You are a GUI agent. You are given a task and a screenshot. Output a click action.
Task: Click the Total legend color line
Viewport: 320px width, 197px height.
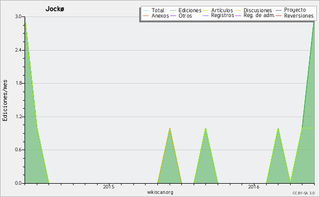pos(146,10)
